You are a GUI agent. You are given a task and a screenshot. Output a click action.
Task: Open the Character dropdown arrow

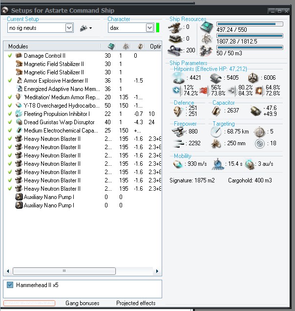pos(150,28)
